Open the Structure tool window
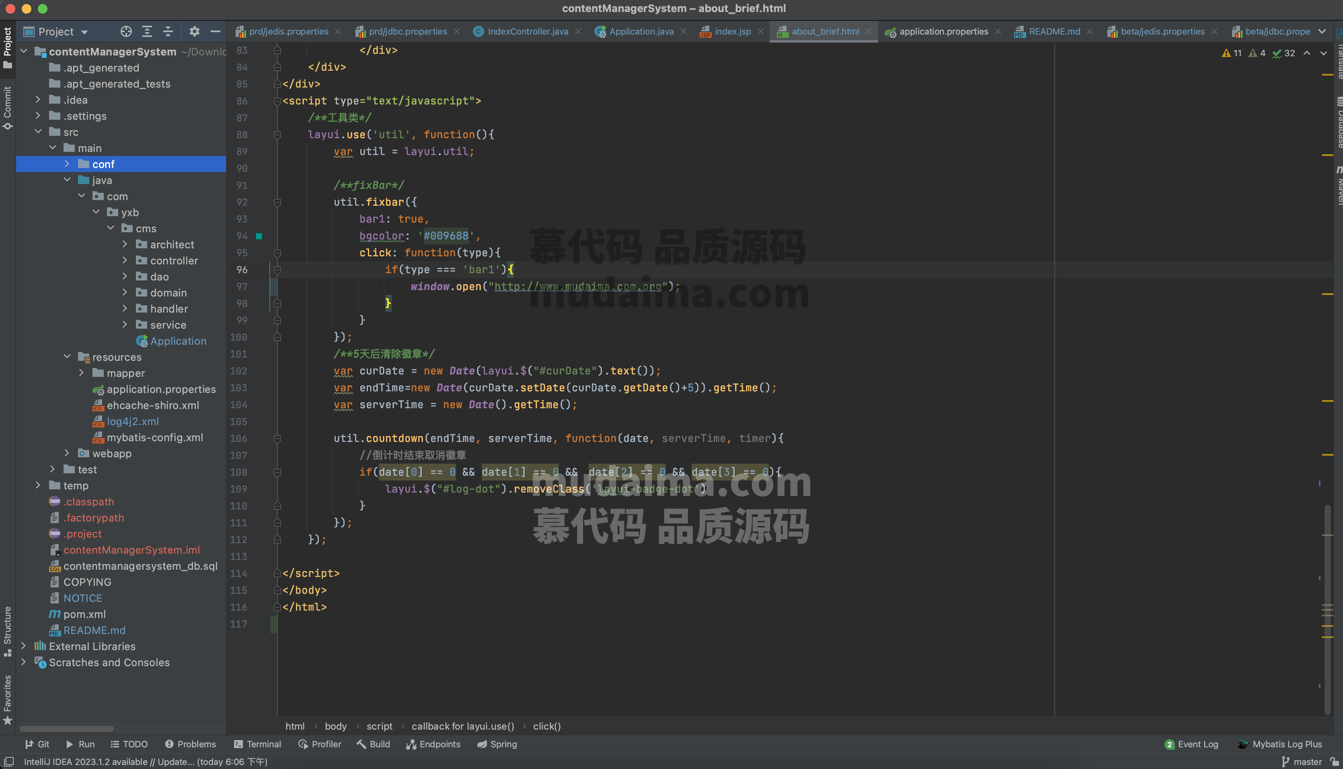 [x=7, y=631]
